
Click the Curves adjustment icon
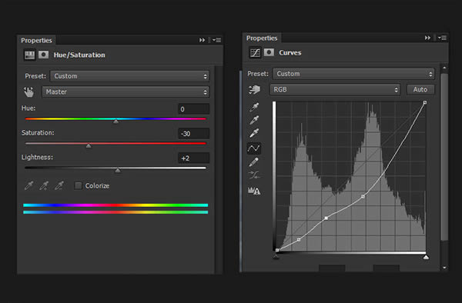point(255,52)
